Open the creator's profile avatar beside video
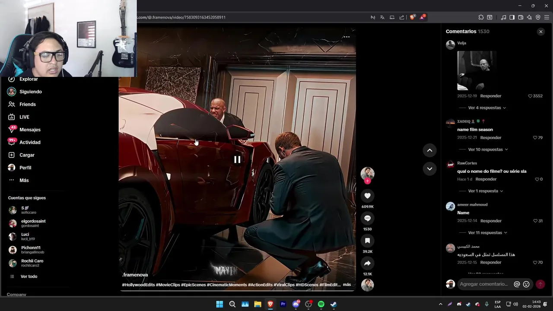Screen dimensions: 553x311 pos(367,173)
